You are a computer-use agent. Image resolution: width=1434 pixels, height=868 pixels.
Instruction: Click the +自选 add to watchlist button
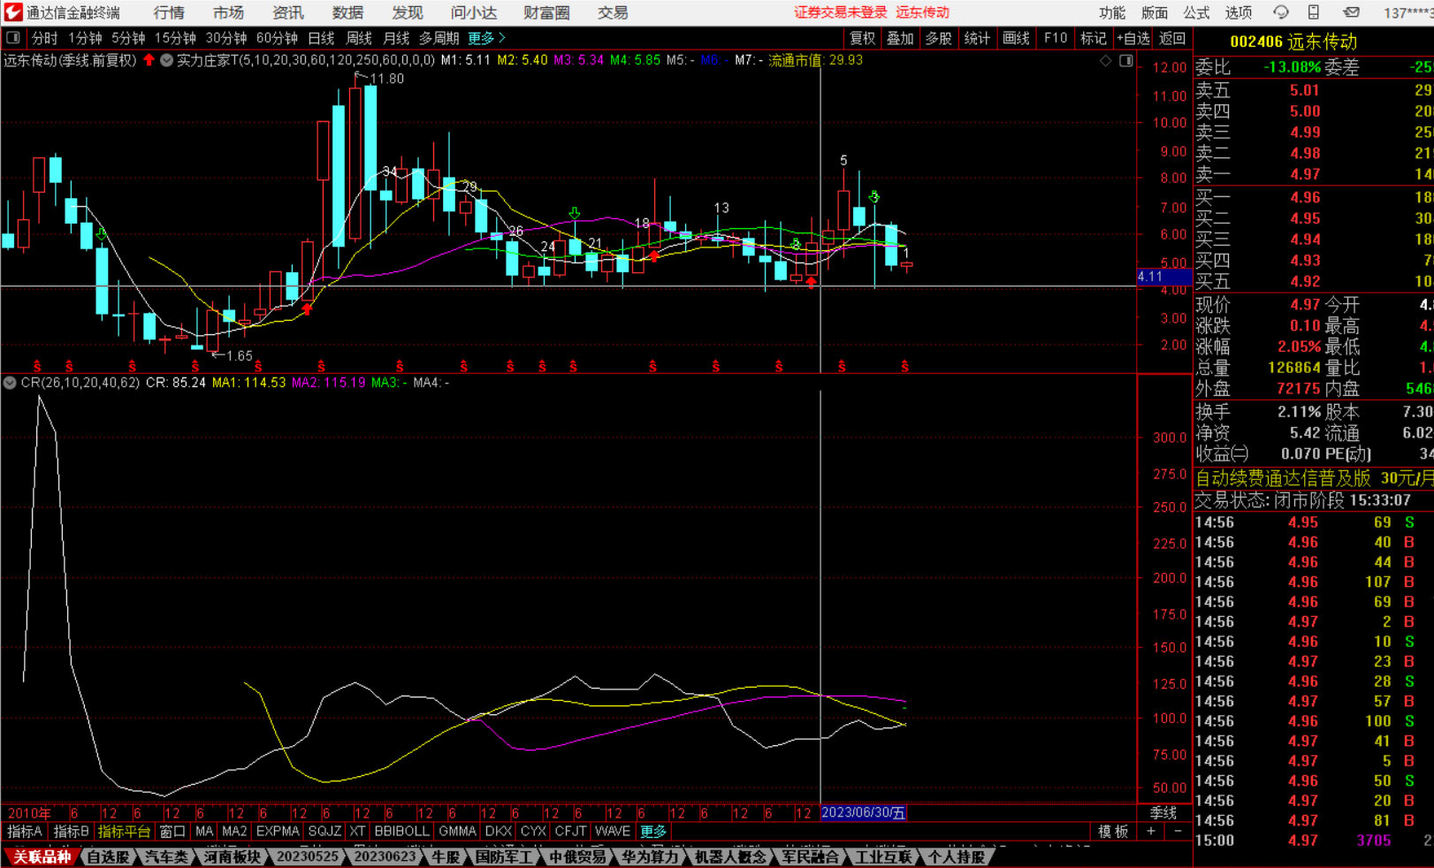1133,38
